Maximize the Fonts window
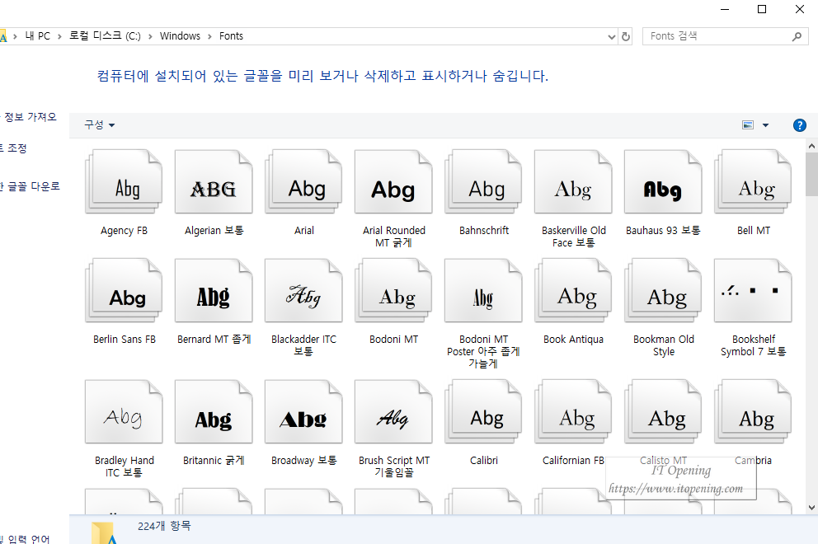The width and height of the screenshot is (818, 544). coord(762,9)
